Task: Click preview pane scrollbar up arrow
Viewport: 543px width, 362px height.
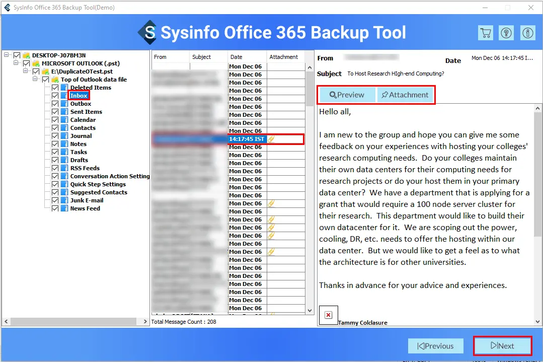Action: point(537,108)
